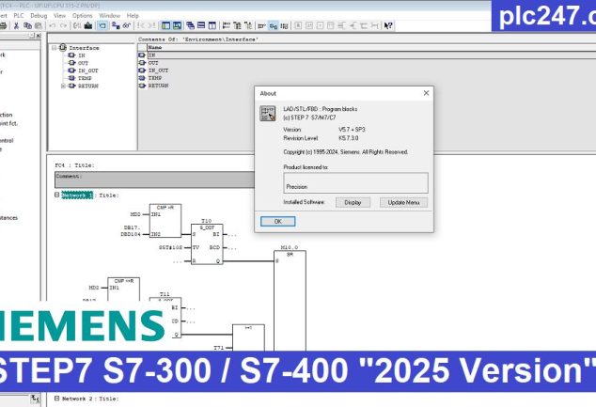Image resolution: width=596 pixels, height=407 pixels.
Task: Click the Product licensed to field
Action: pyautogui.click(x=355, y=182)
